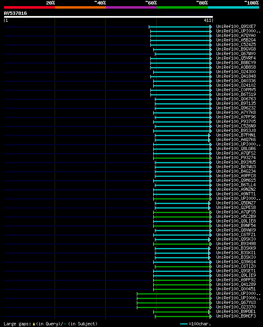Click the UniRef100_A7Y7K8 hit name
The width and height of the screenshot is (263, 327).
coord(236,112)
